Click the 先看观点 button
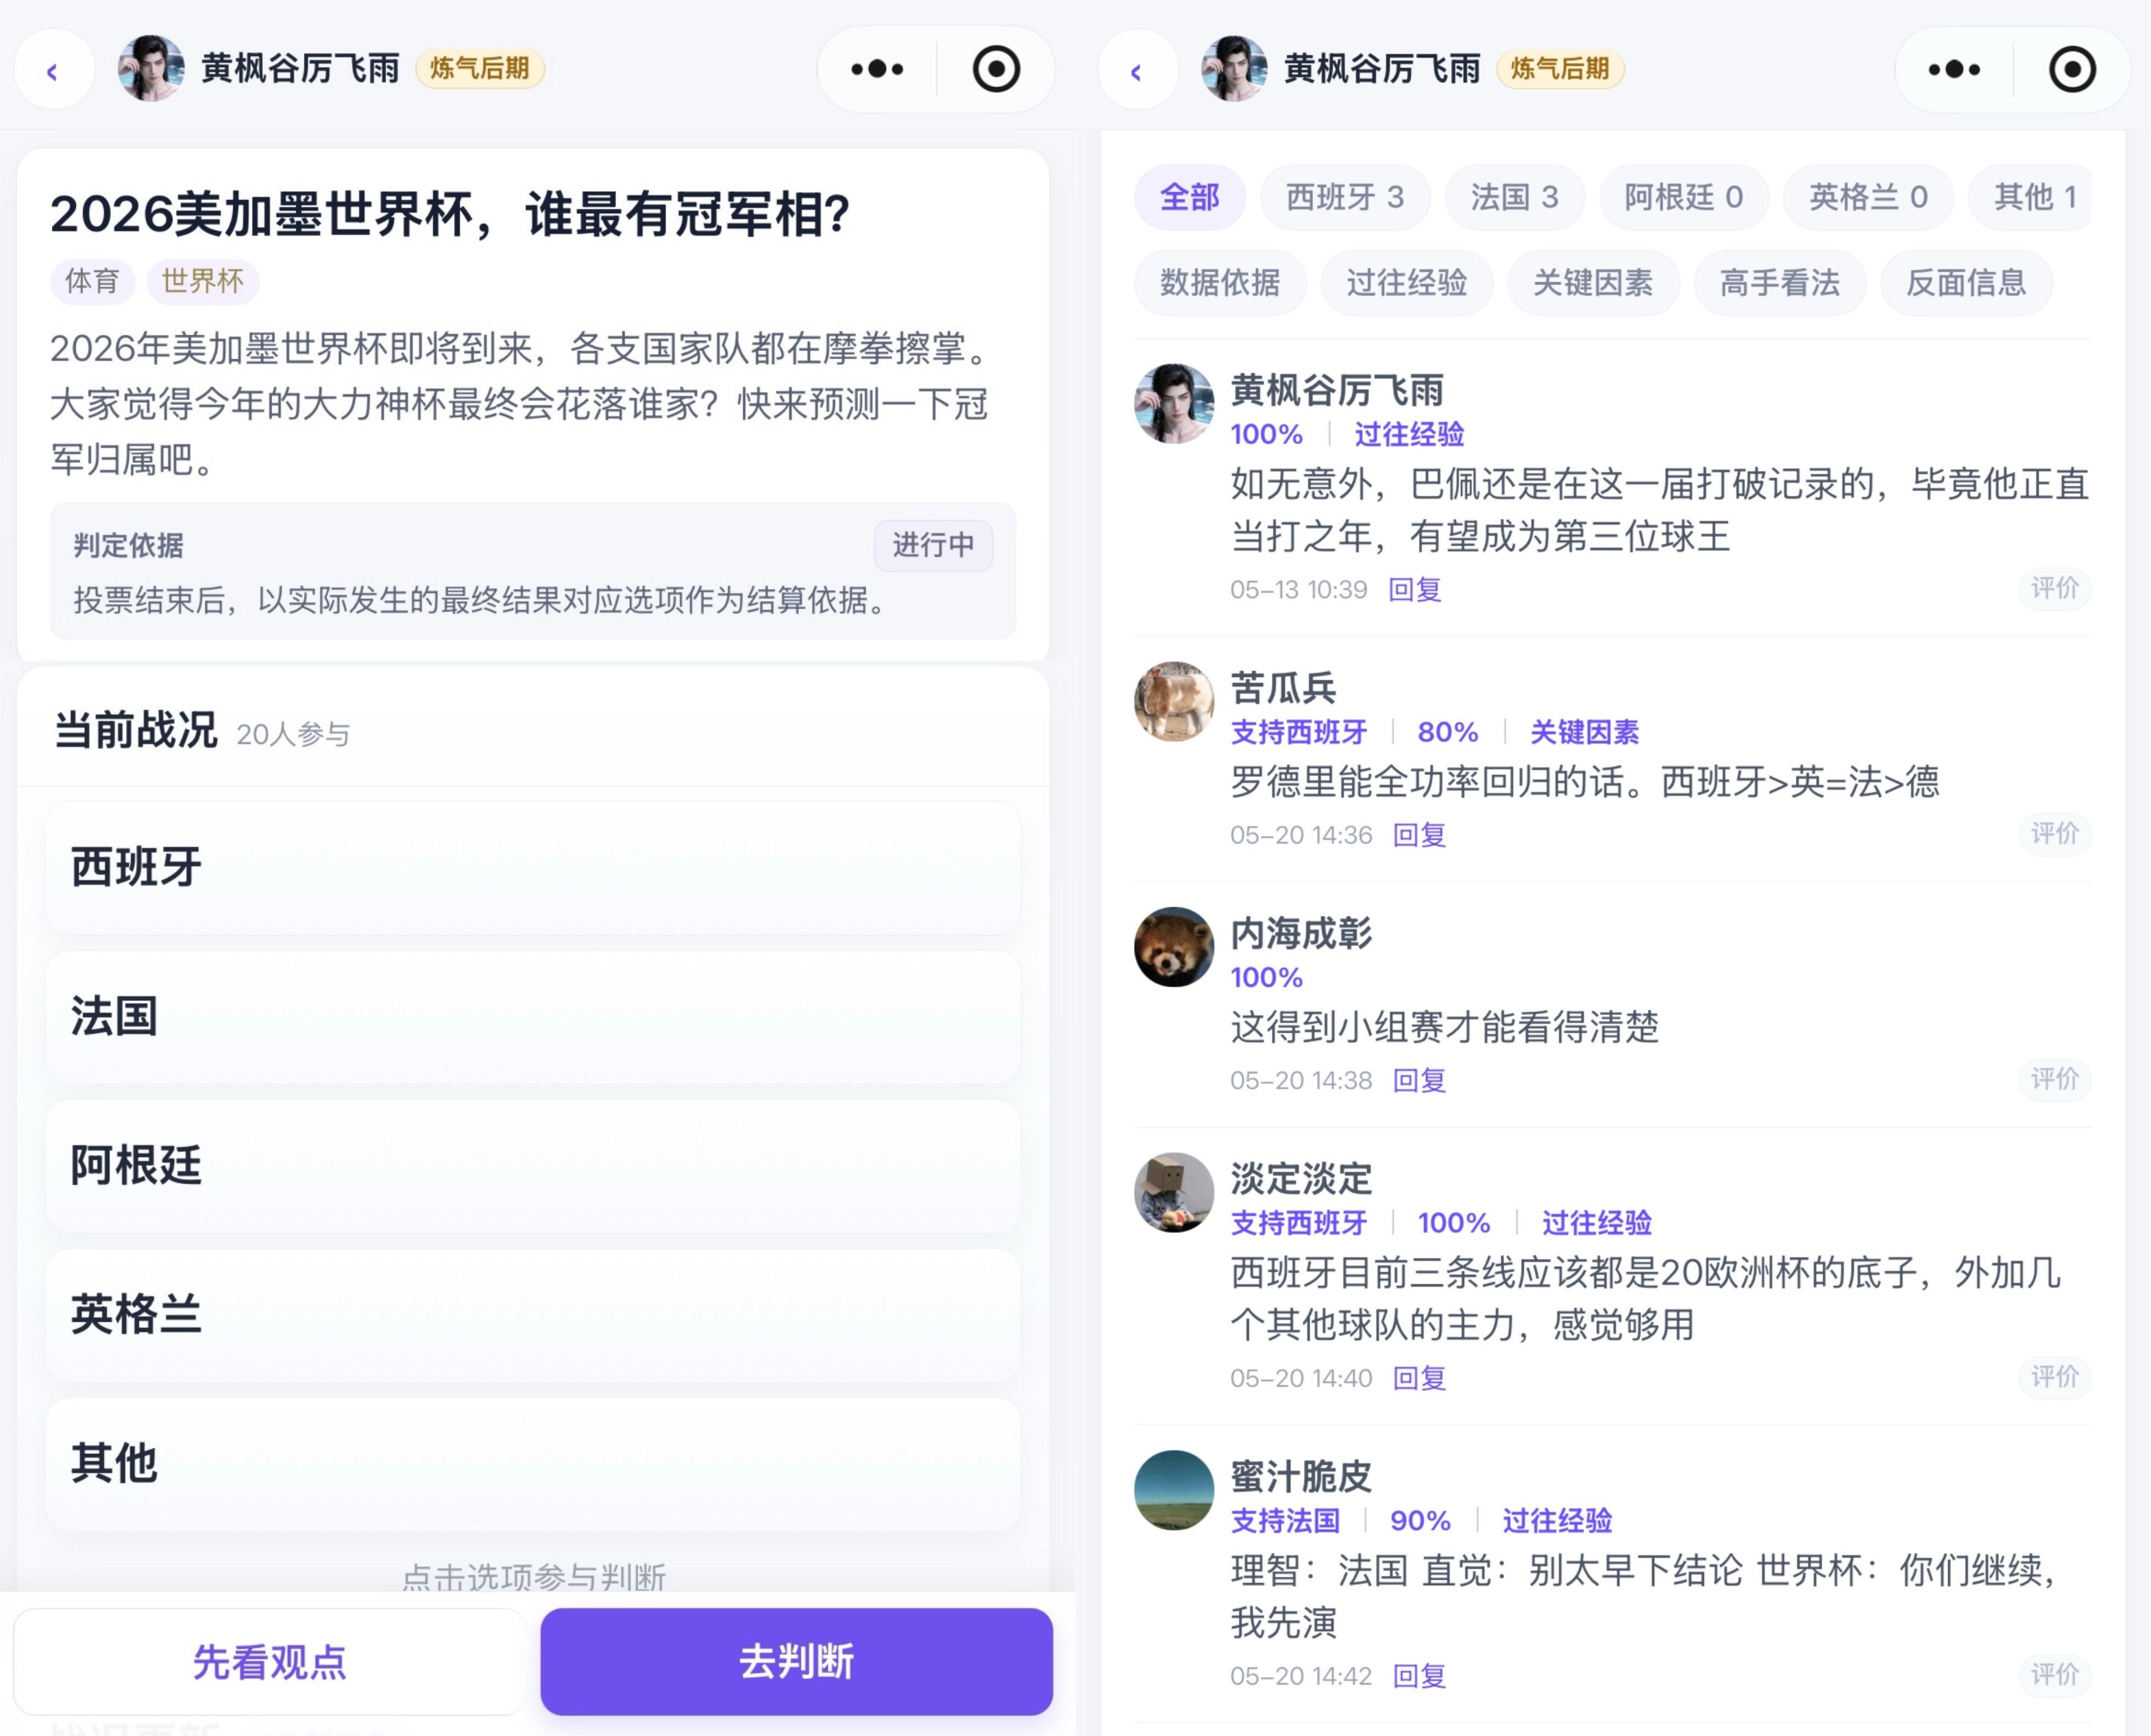Image resolution: width=2151 pixels, height=1736 pixels. 270,1662
